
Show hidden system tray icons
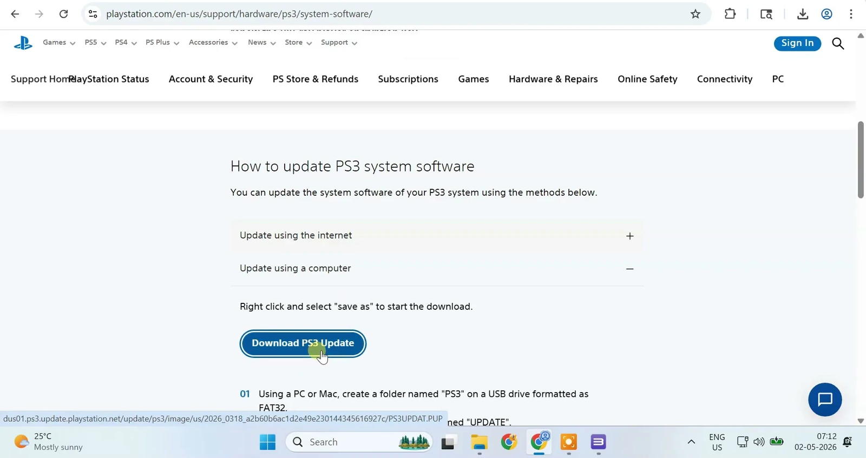691,442
